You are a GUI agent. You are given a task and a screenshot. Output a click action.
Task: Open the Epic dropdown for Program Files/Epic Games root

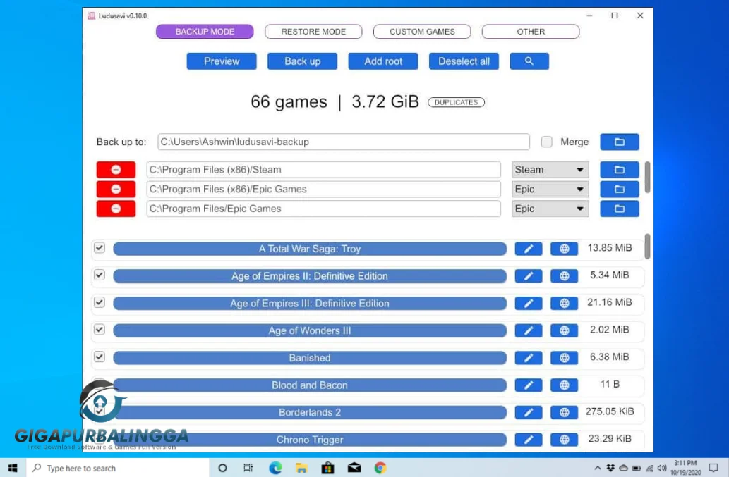[x=550, y=209]
